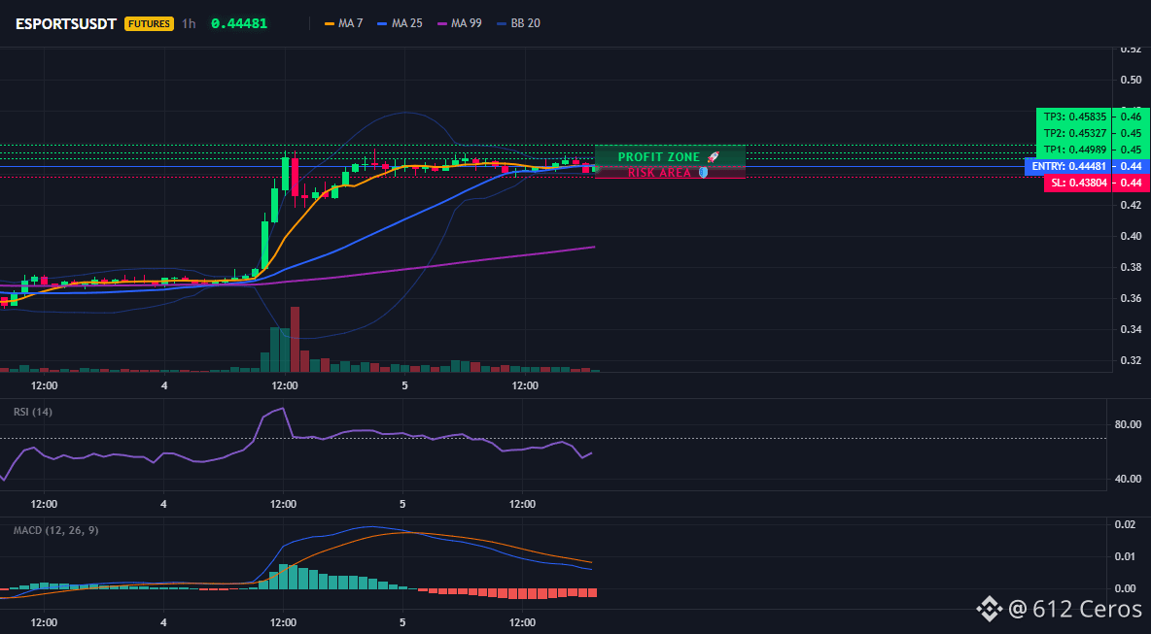Click the RSI 40.00 axis label
Viewport: 1151px width, 634px height.
pyautogui.click(x=1127, y=479)
